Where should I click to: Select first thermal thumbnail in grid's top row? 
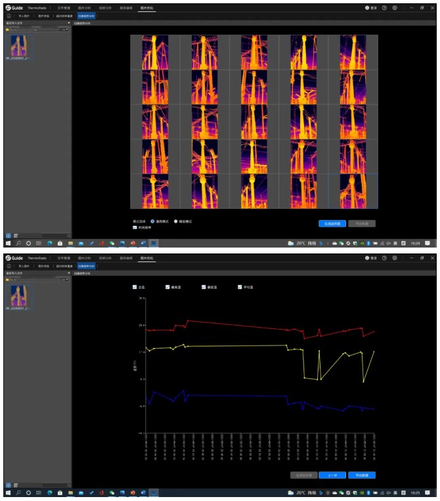pyautogui.click(x=155, y=53)
